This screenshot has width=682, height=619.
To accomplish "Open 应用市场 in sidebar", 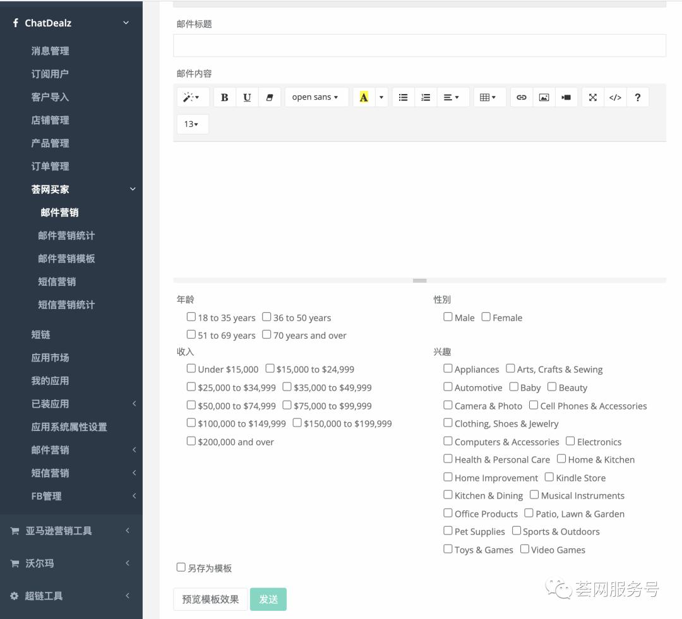I will pos(50,358).
